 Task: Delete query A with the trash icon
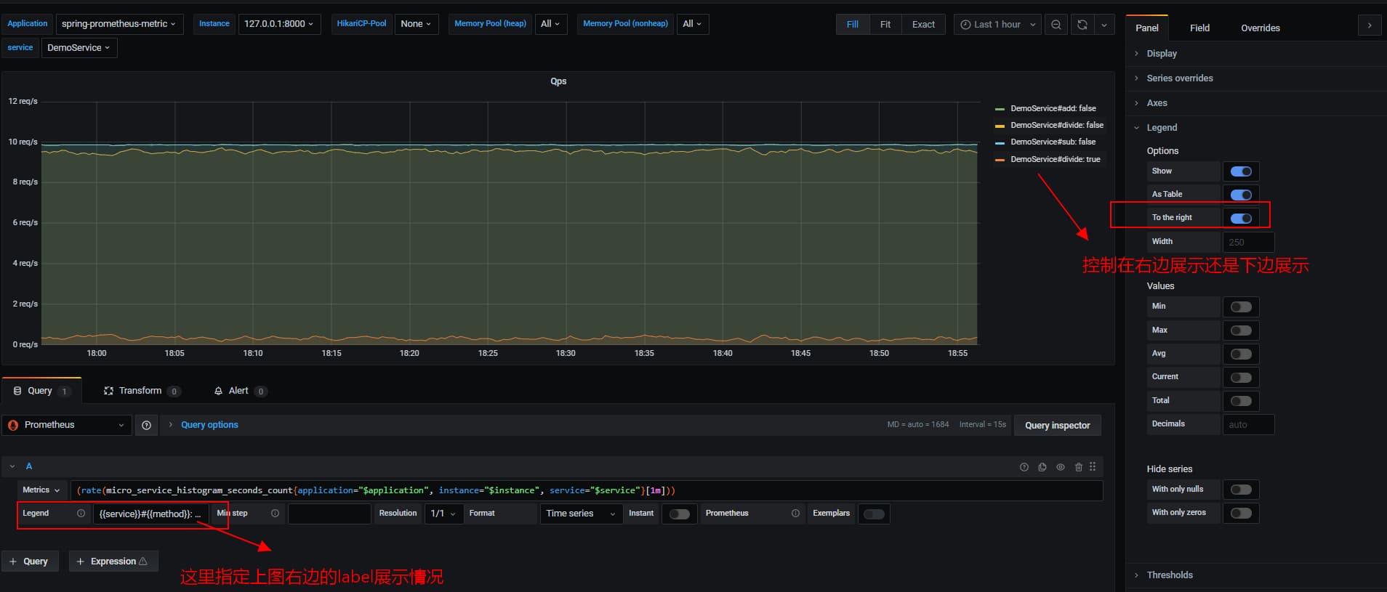pos(1079,467)
